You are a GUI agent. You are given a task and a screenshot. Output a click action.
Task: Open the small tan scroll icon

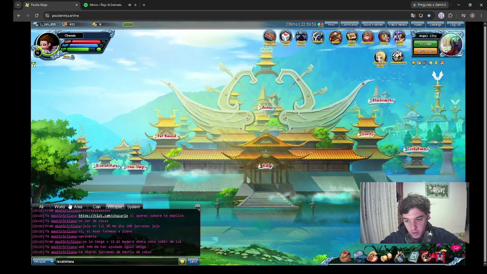coord(386,257)
